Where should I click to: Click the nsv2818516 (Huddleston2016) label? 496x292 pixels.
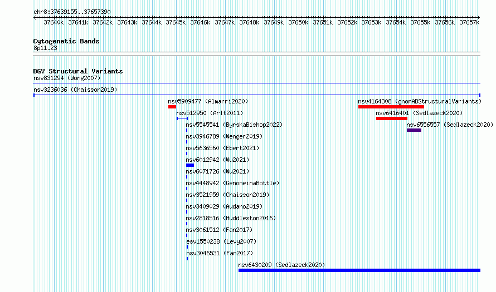231,218
